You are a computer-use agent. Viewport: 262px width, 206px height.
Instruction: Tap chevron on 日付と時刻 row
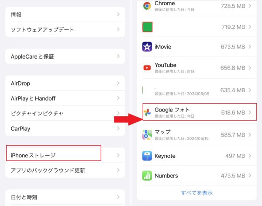click(118, 197)
